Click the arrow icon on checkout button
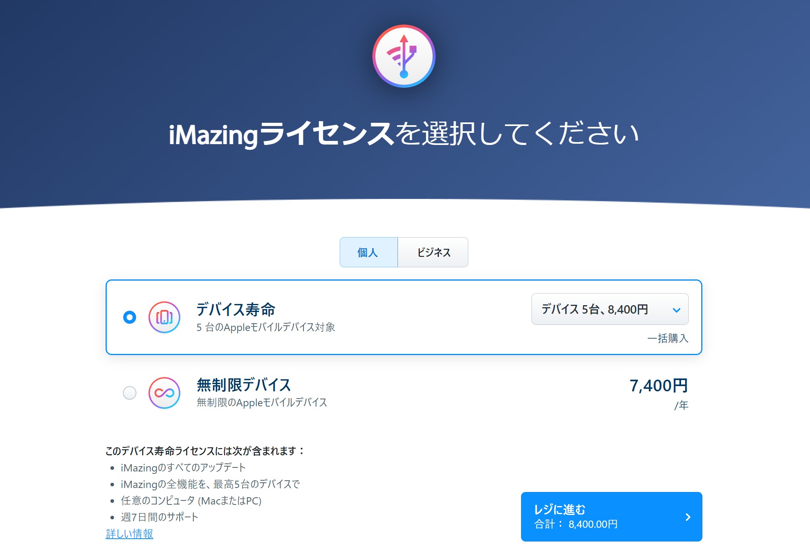810x556 pixels. [688, 517]
